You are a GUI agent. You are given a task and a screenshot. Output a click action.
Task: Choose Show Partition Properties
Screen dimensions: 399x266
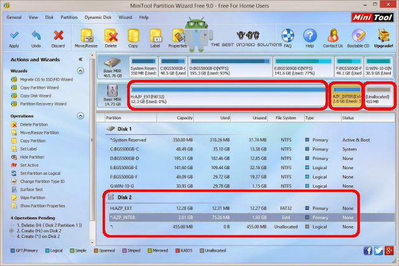pos(42,206)
